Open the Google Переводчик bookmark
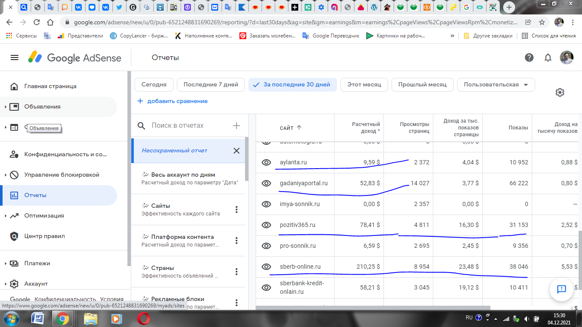Image resolution: width=582 pixels, height=327 pixels. tap(331, 36)
